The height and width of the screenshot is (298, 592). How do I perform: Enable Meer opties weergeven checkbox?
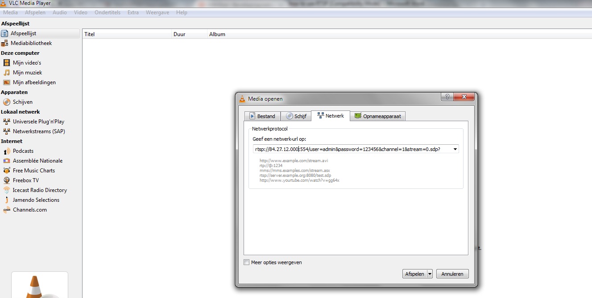(247, 262)
